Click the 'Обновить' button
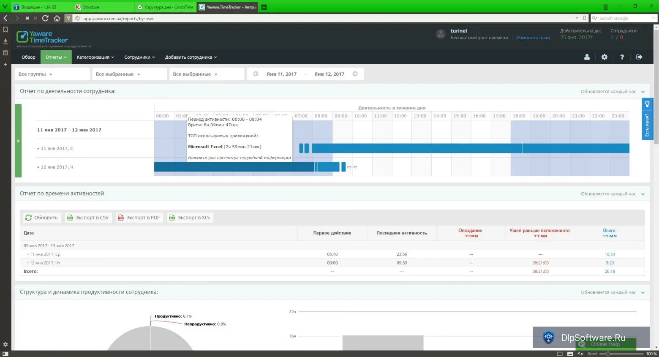This screenshot has width=659, height=357. point(42,218)
